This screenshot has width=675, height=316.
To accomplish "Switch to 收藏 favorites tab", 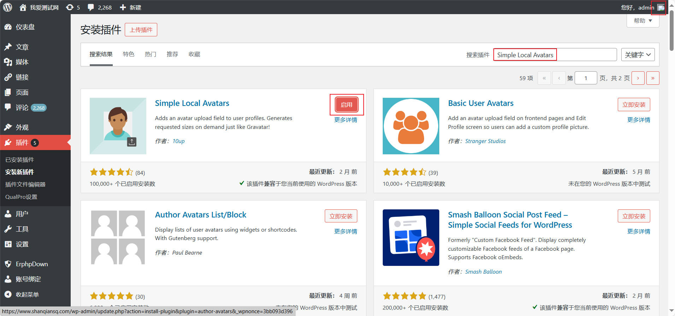I will pyautogui.click(x=194, y=54).
